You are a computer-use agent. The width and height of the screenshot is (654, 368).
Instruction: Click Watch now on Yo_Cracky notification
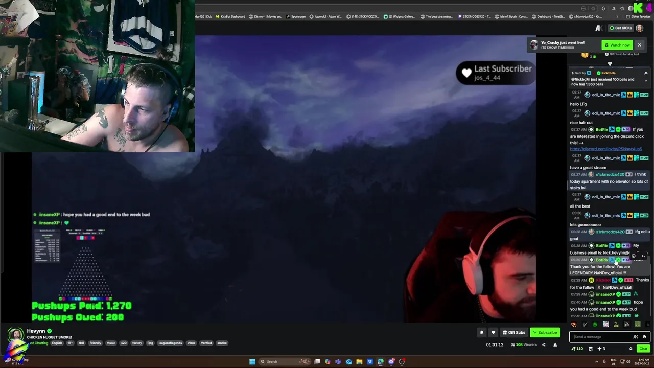point(617,45)
